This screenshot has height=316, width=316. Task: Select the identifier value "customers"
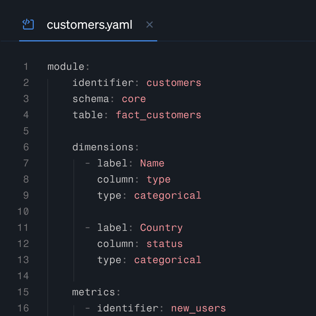click(173, 82)
